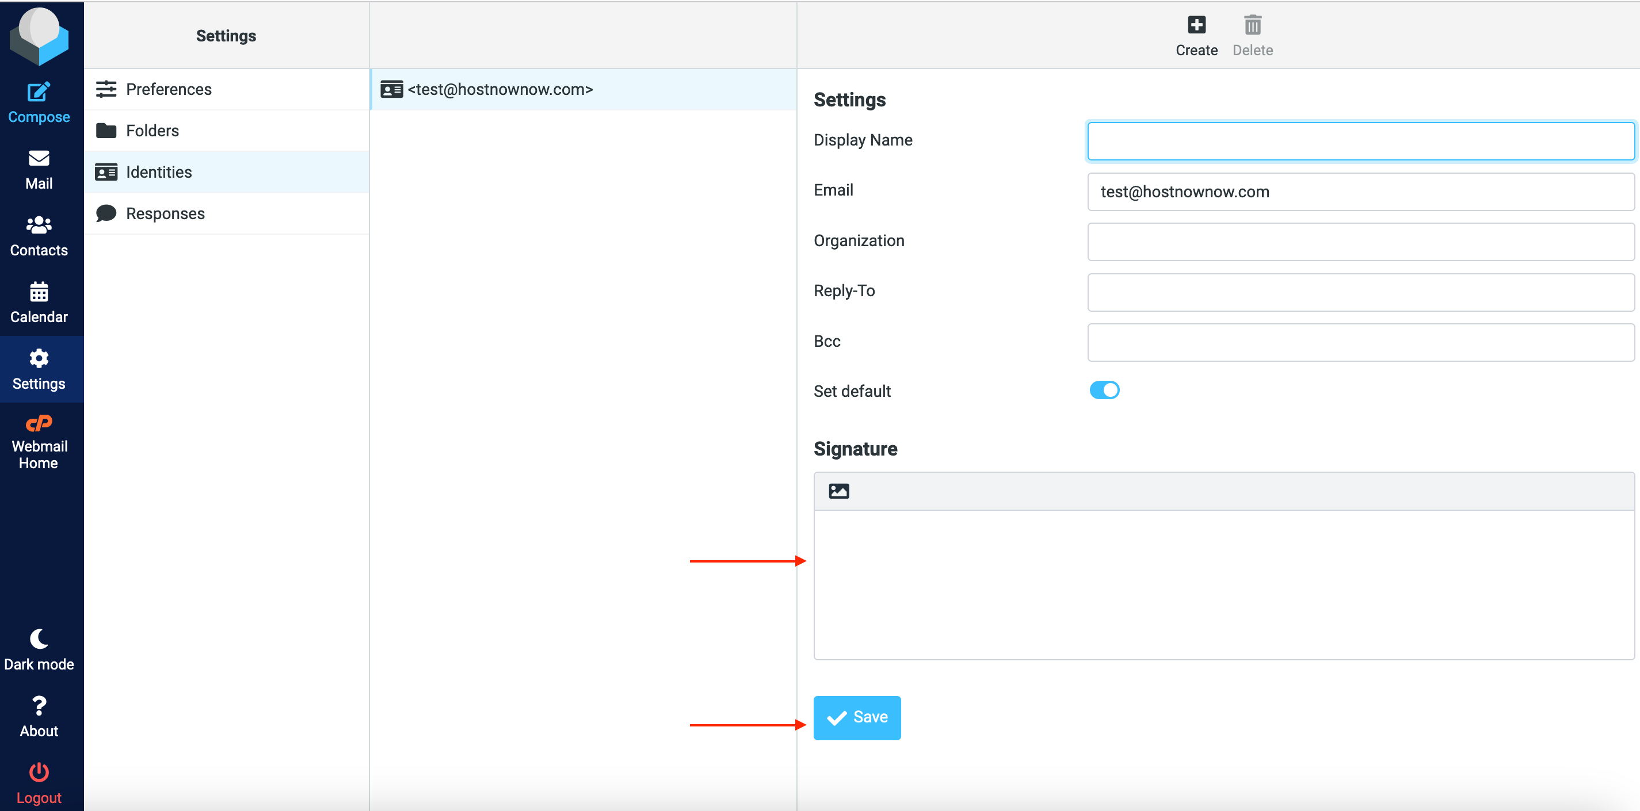Click the Bcc input field
1640x811 pixels.
pyautogui.click(x=1360, y=342)
